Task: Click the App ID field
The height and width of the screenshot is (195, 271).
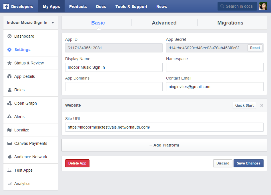Action: pyautogui.click(x=114, y=48)
